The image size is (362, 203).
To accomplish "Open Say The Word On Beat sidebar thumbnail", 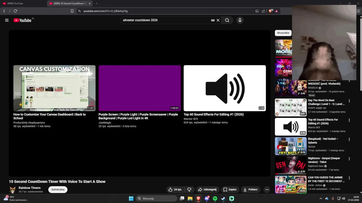I will click(x=291, y=107).
